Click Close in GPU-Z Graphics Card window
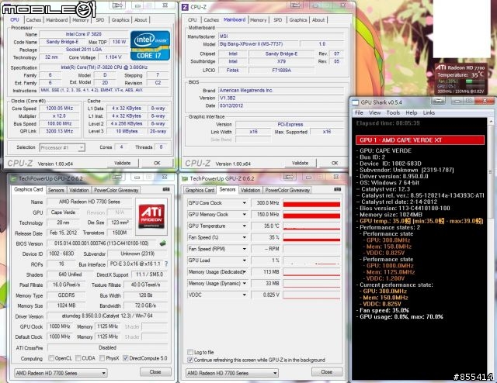Viewport: 497px width, 383px height. [x=155, y=371]
